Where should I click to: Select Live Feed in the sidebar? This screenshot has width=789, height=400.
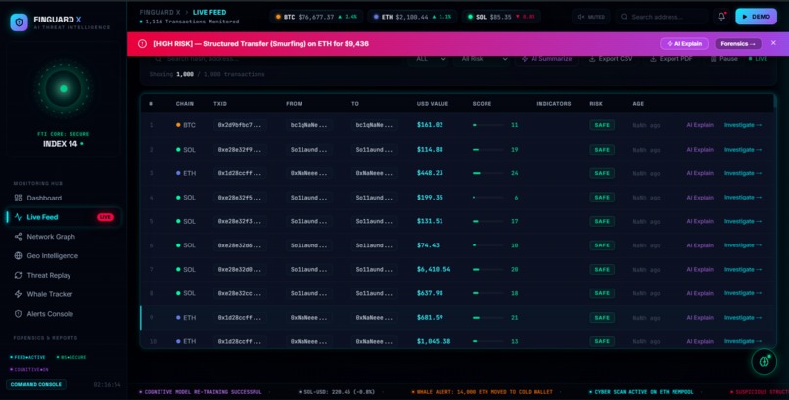64,217
